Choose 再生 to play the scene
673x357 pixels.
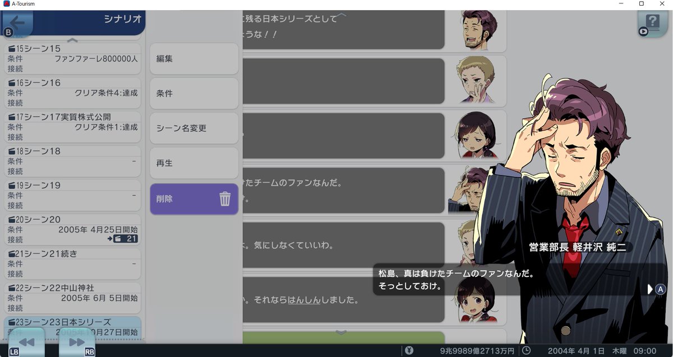pos(194,163)
